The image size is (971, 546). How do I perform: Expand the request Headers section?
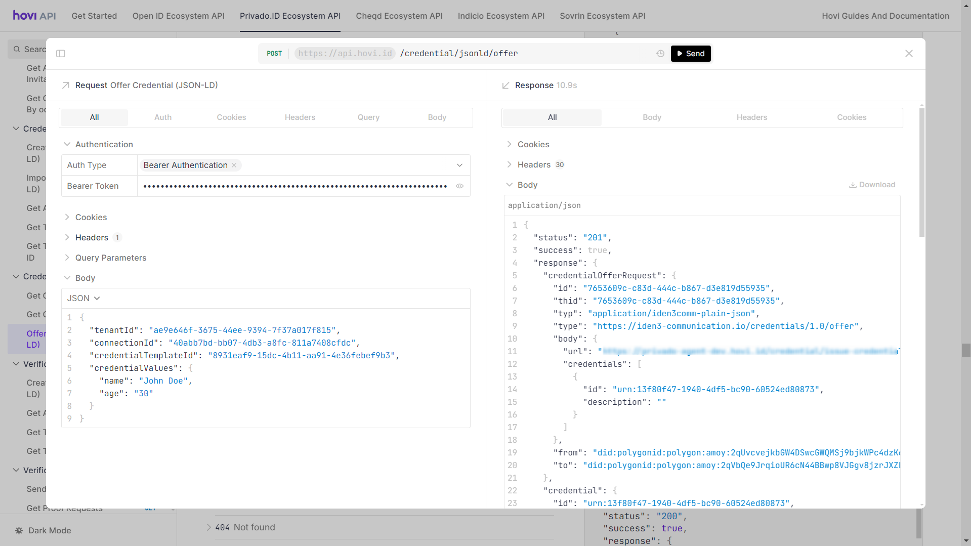pyautogui.click(x=92, y=238)
